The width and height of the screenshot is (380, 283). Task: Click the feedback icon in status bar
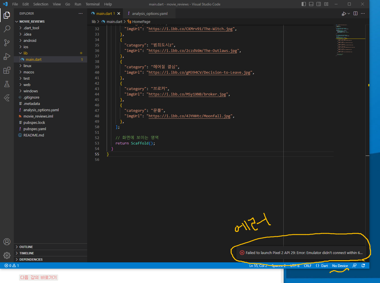[355, 266]
